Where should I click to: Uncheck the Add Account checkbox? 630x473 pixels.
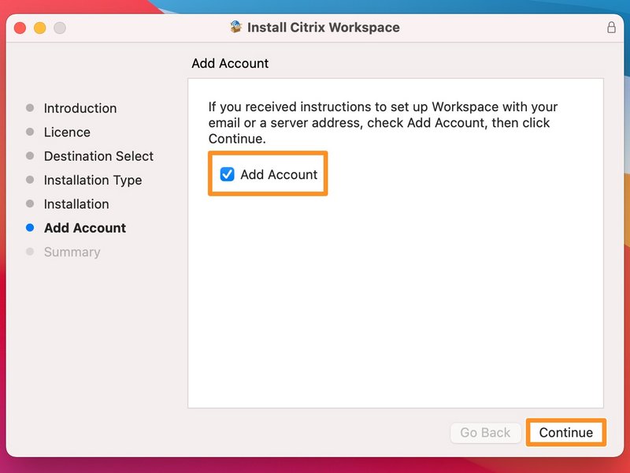[227, 174]
